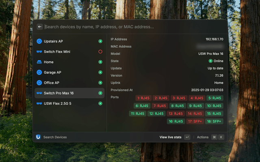Screen dimensions: 260x162
Task: Click the red offline indicator for Switch Flex Mini
Action: [x=100, y=52]
